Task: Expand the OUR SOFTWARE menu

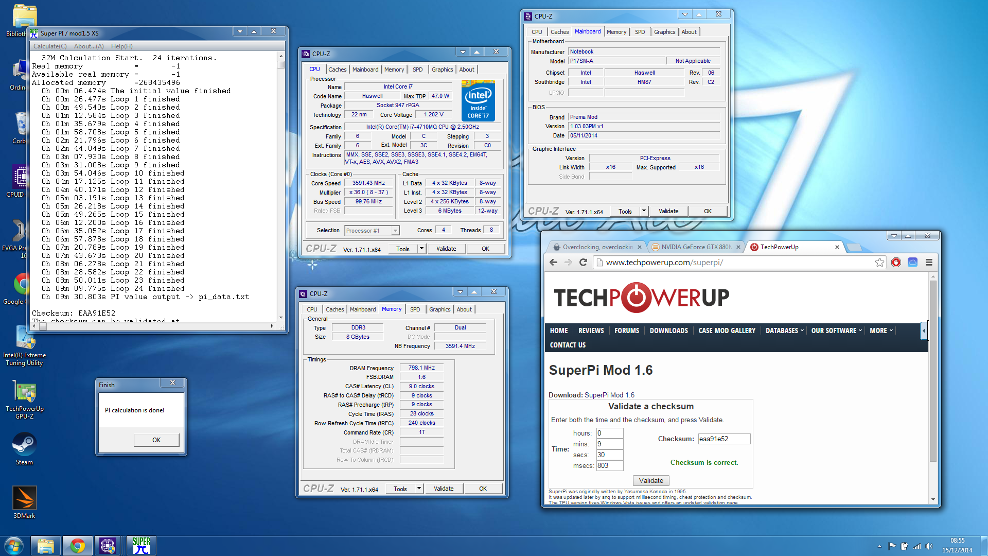Action: (837, 331)
